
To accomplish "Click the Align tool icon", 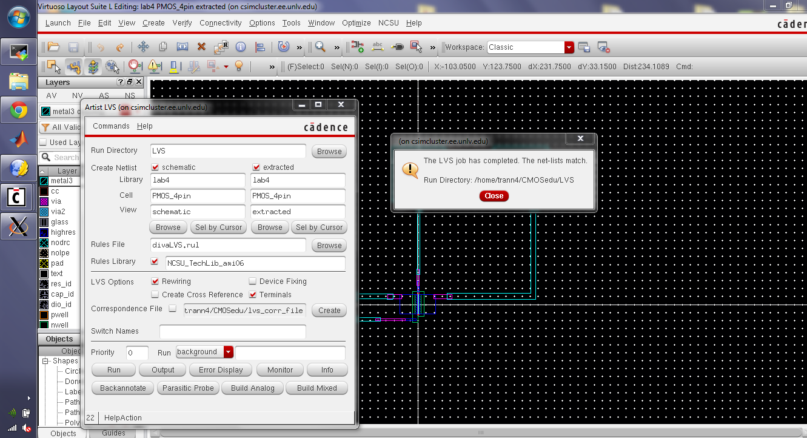I will pos(260,47).
